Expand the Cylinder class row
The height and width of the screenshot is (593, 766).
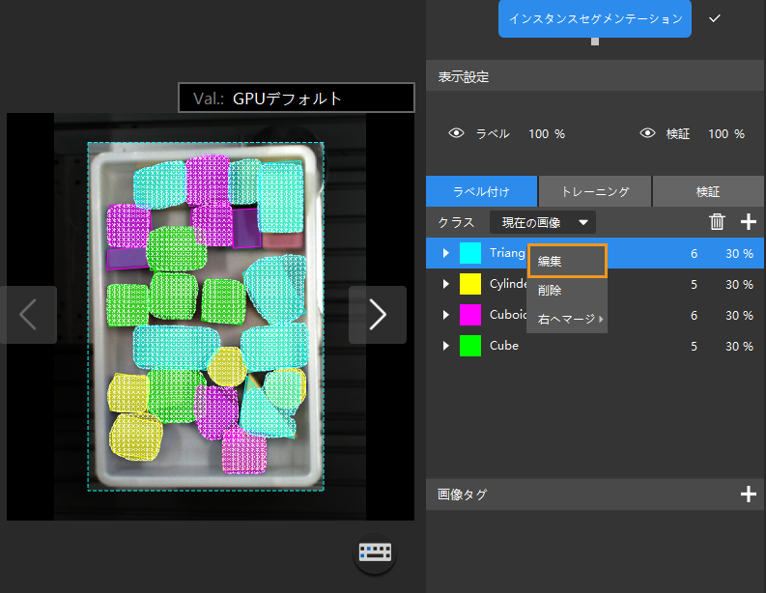445,284
